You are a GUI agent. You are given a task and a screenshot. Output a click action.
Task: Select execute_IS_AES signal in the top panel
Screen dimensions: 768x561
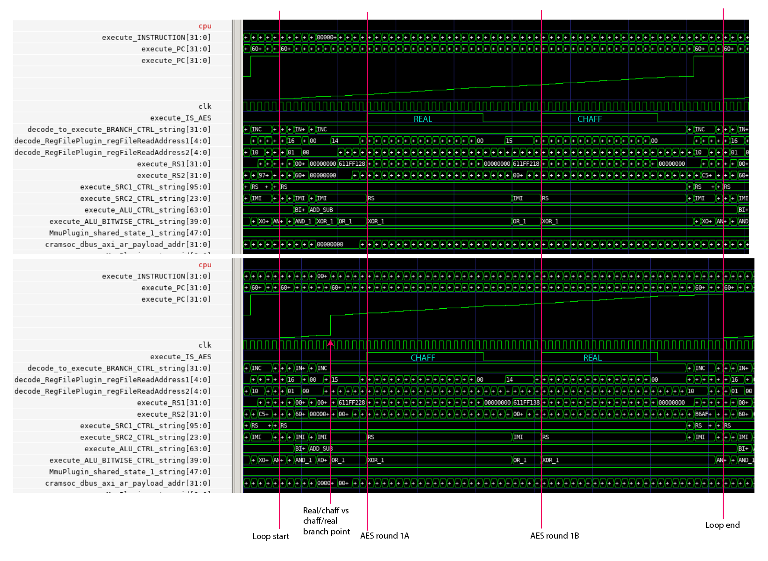pos(180,118)
